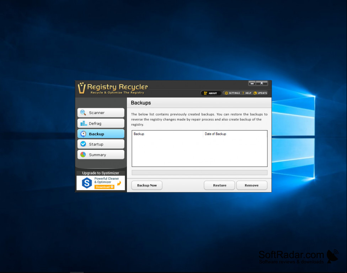Viewport: 347px width, 273px height.
Task: Select the Backup sidebar tab
Action: pos(101,134)
